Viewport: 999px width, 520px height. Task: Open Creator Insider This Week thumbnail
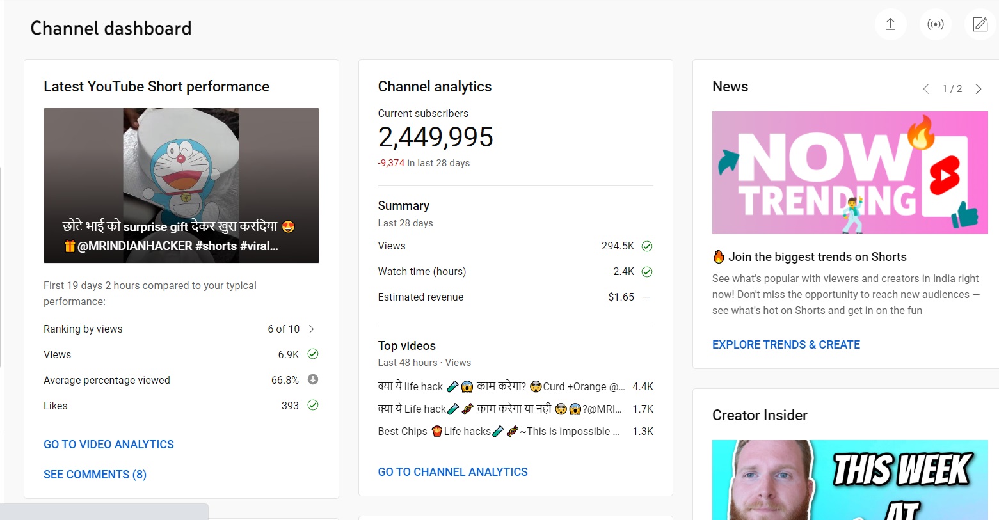[850, 480]
